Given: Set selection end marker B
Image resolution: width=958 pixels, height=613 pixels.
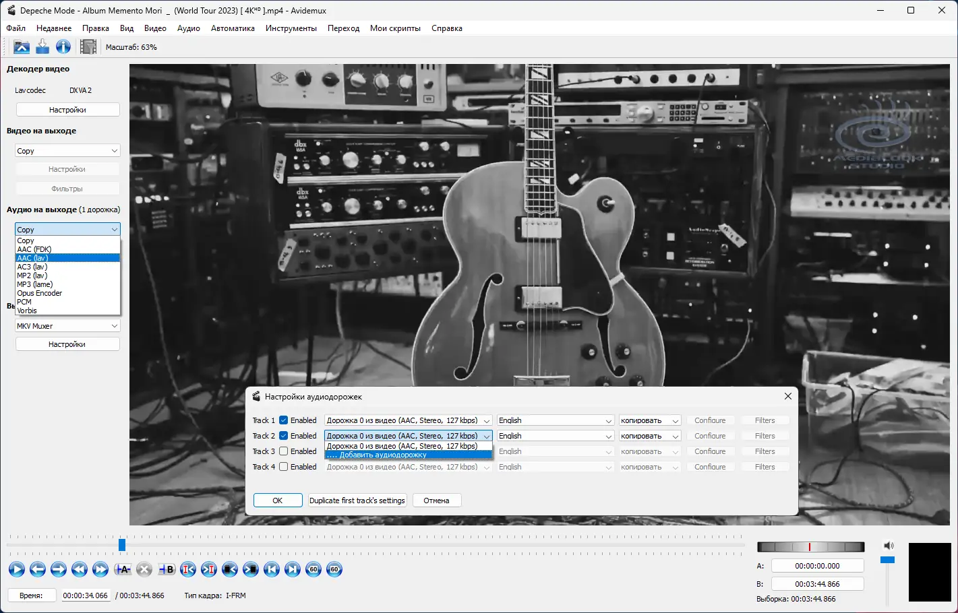Looking at the screenshot, I should point(167,569).
